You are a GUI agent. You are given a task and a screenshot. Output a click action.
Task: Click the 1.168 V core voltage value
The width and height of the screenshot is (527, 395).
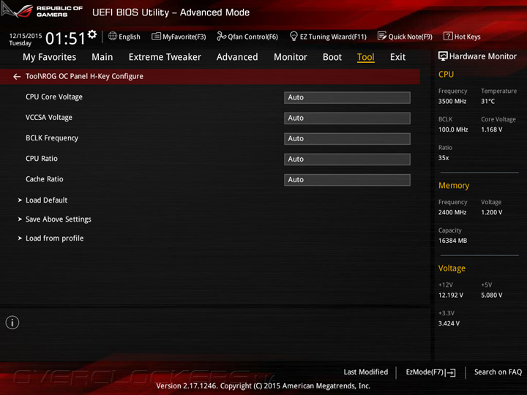tap(491, 129)
